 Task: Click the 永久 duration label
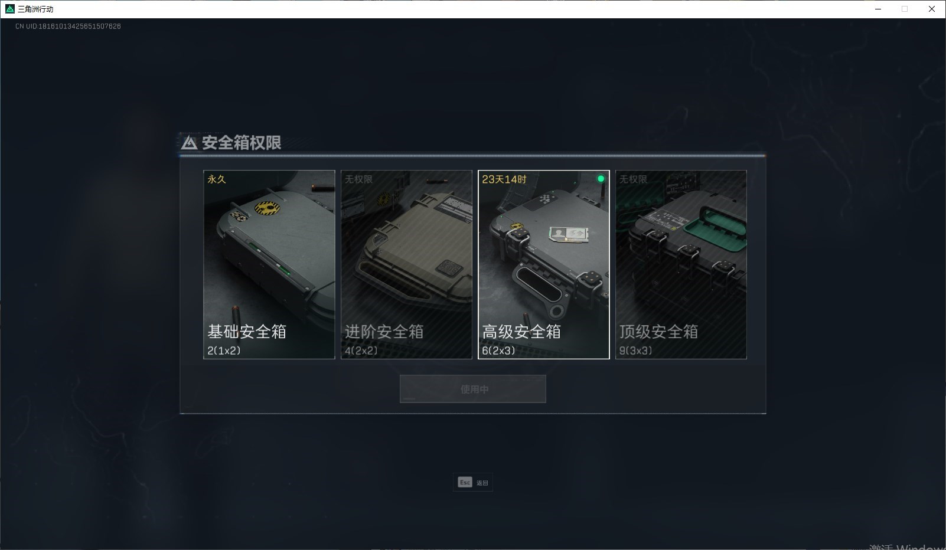(x=217, y=179)
